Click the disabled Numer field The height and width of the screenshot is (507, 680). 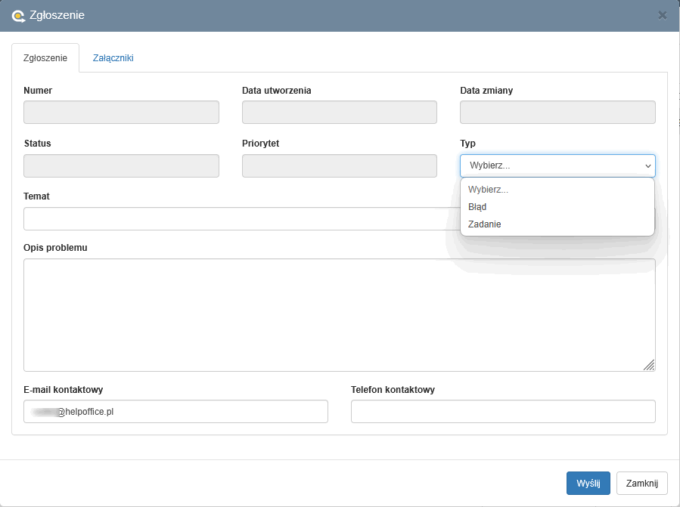(x=121, y=113)
